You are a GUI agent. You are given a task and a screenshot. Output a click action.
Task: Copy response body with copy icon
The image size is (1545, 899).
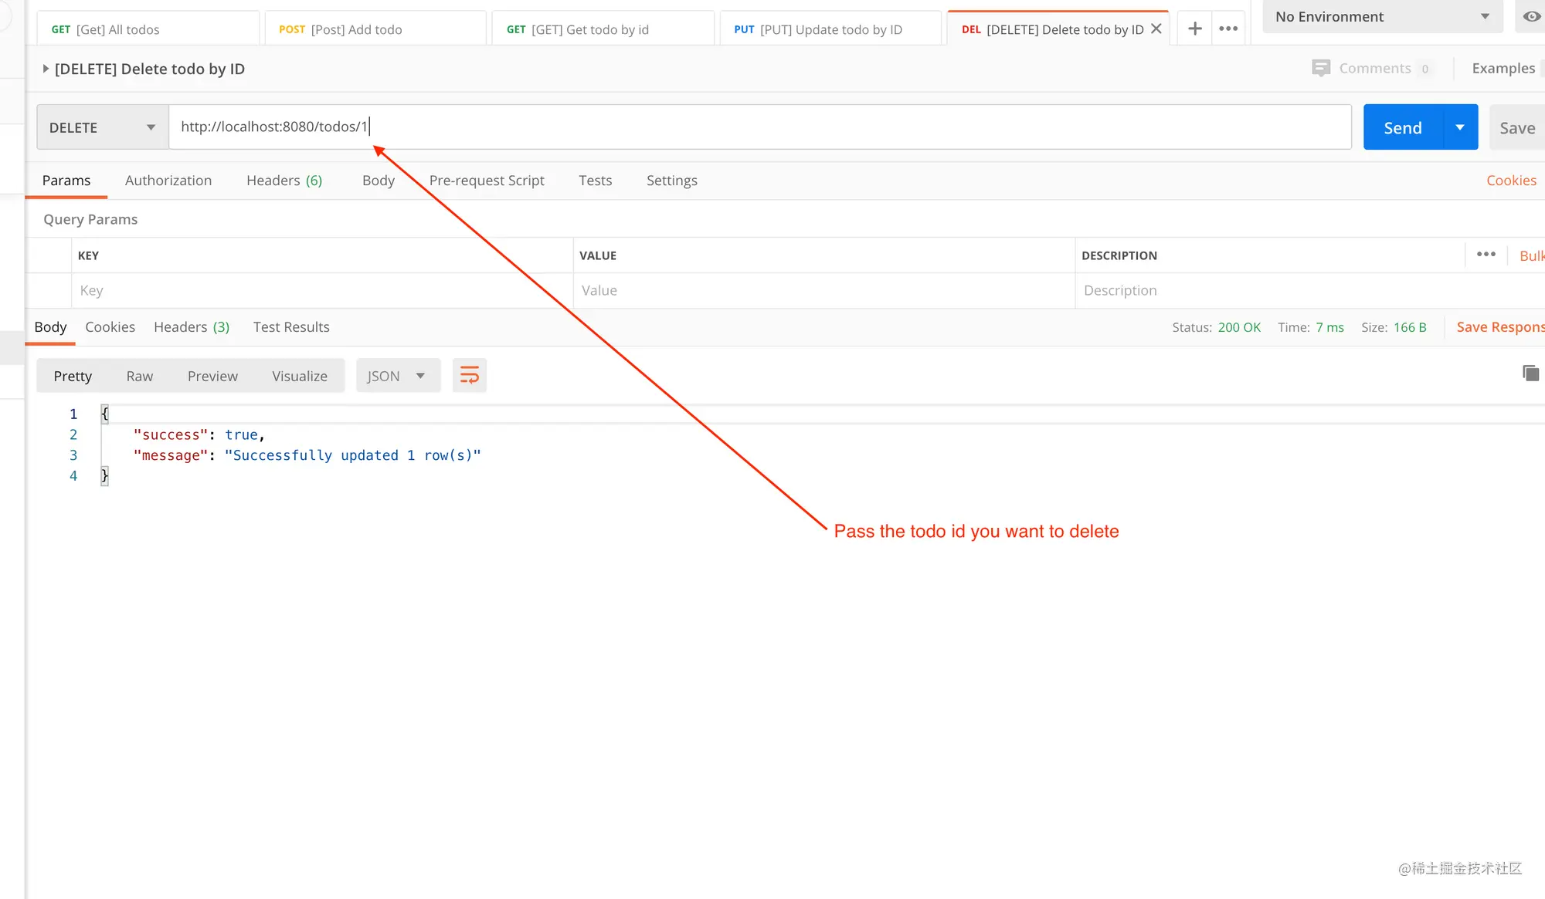(x=1530, y=373)
